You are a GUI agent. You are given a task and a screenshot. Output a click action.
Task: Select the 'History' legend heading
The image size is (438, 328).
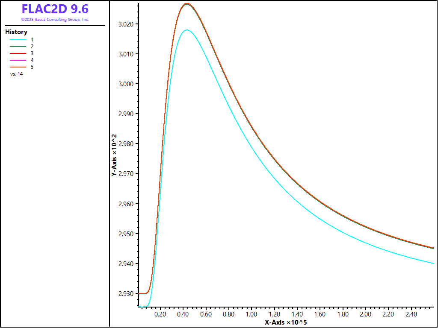16,32
